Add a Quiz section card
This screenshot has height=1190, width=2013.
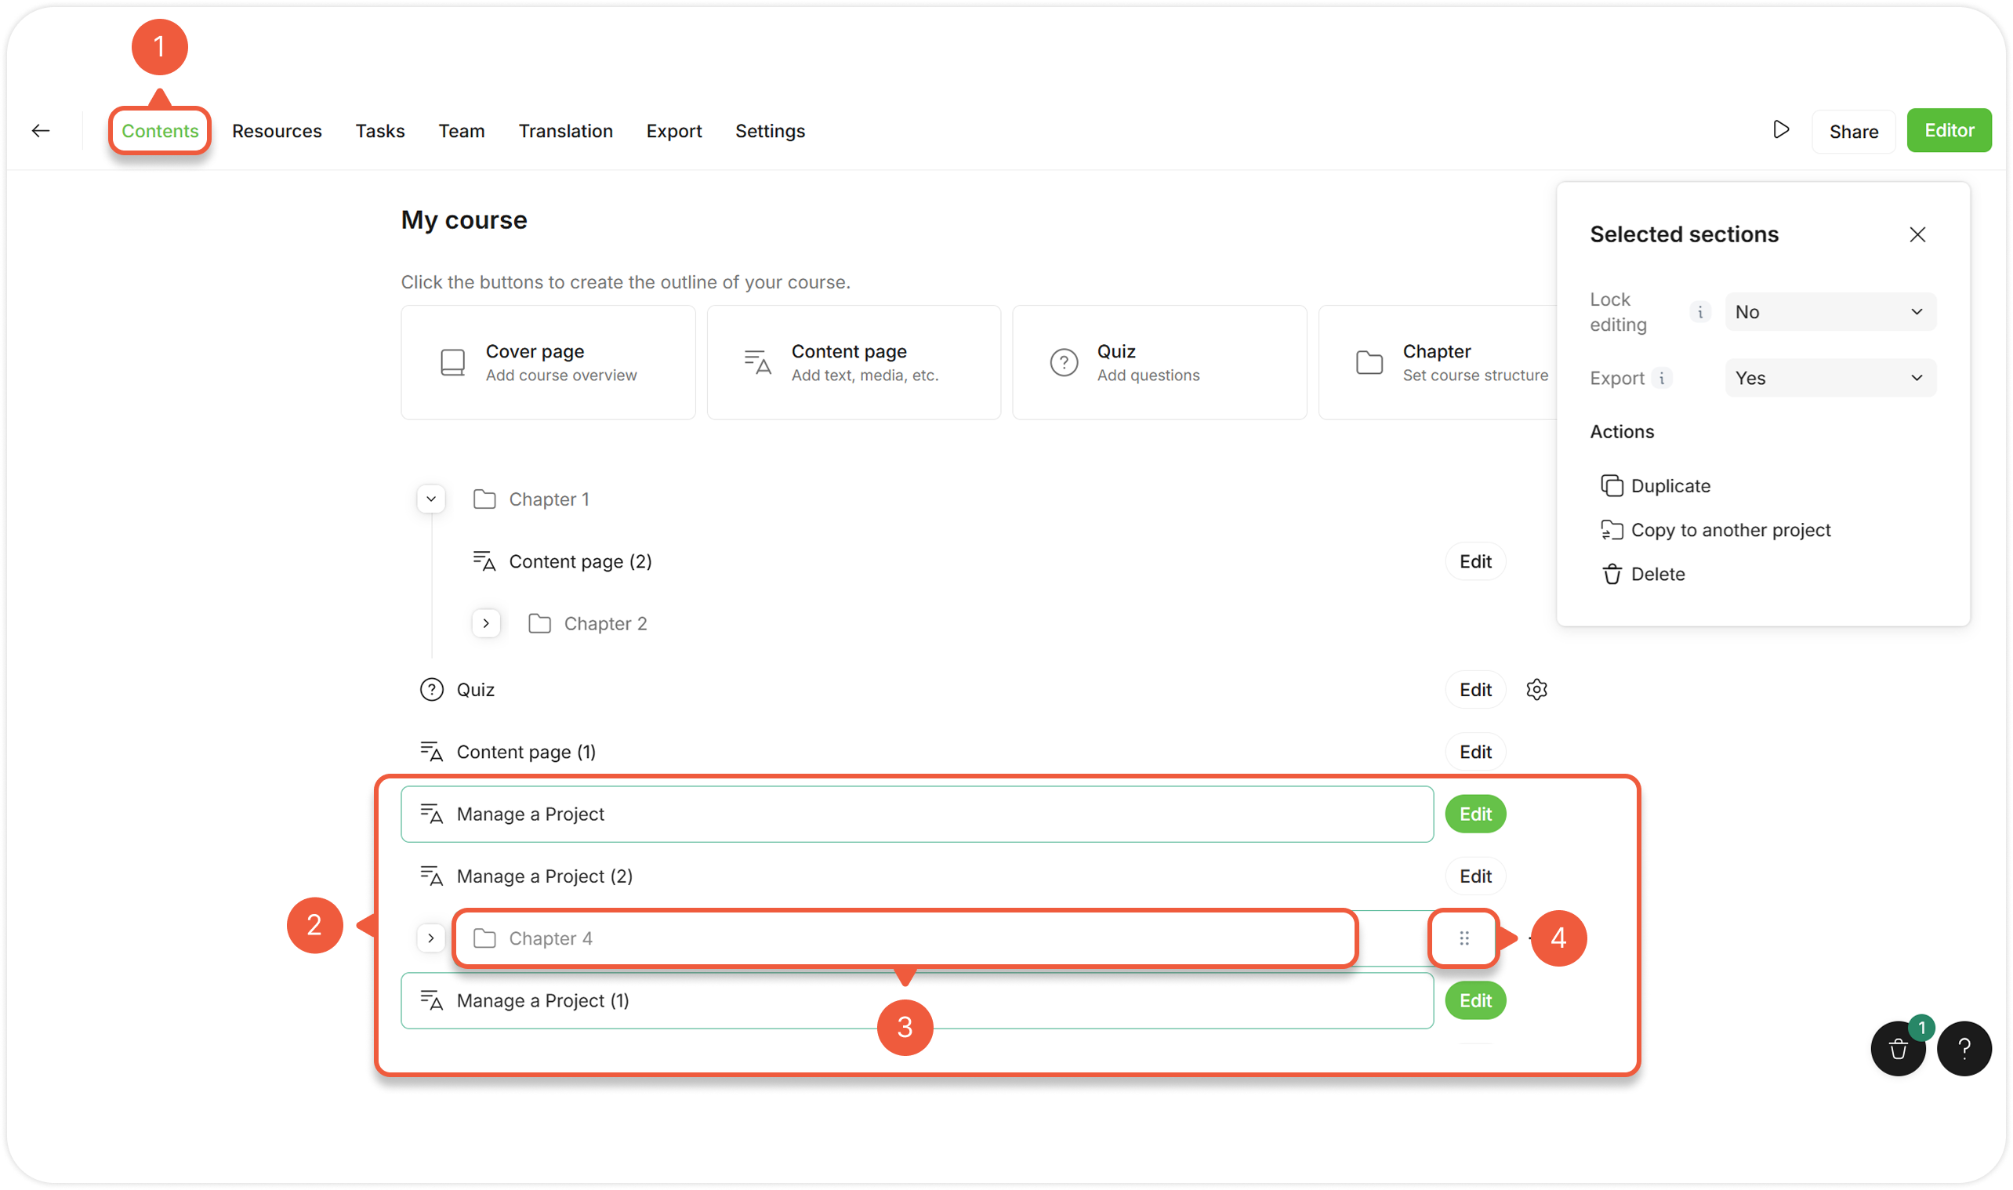point(1159,362)
